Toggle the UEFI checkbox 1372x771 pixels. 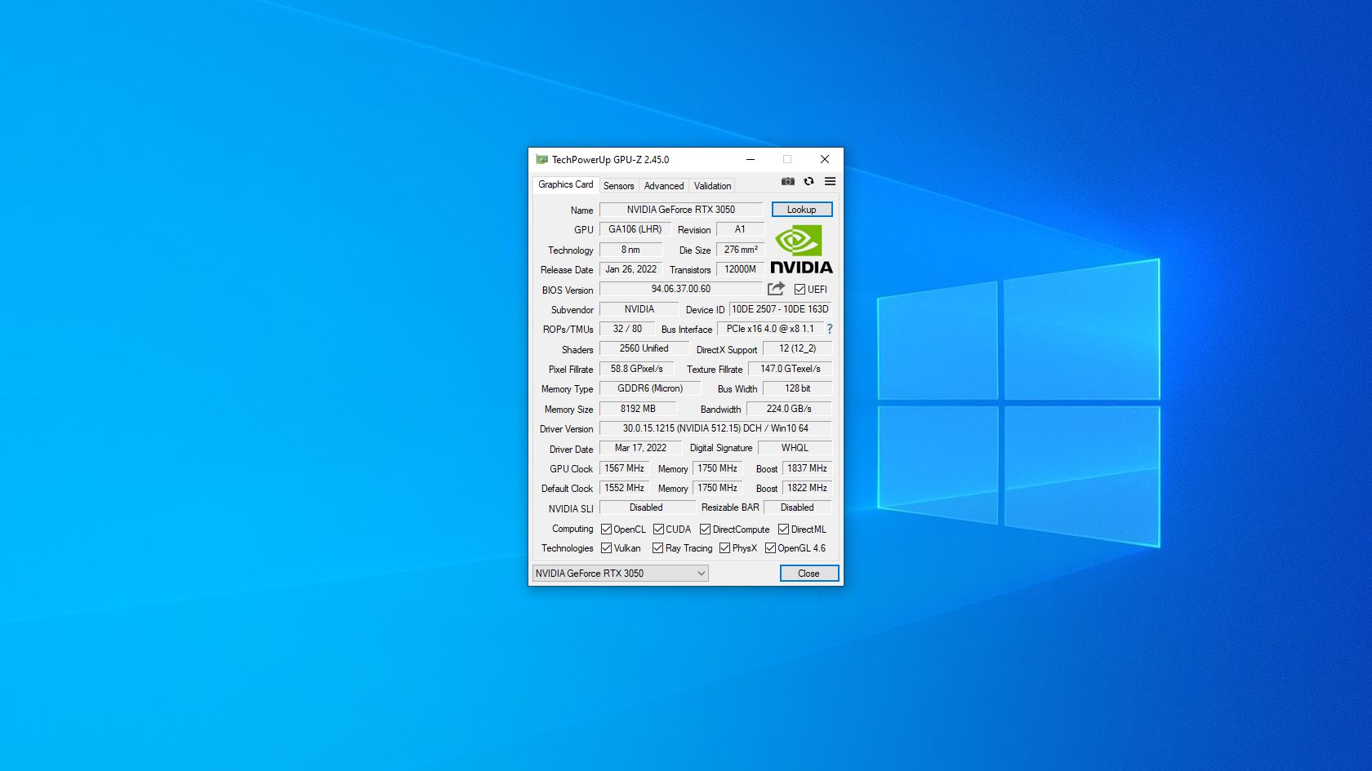coord(800,290)
